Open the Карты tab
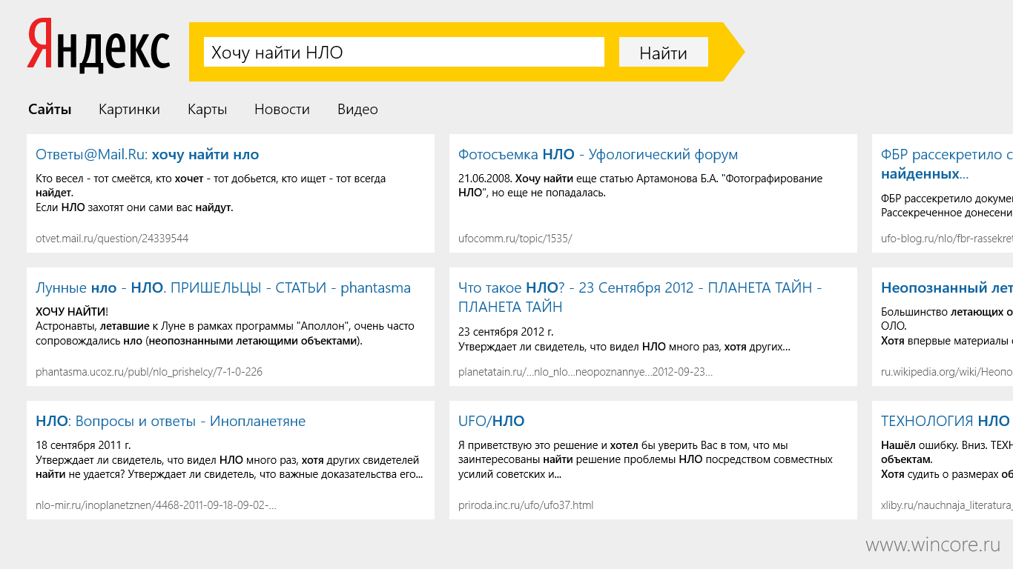This screenshot has width=1013, height=569. tap(207, 109)
